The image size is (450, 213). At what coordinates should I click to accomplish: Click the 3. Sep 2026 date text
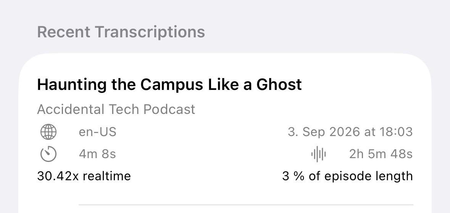[x=324, y=132]
